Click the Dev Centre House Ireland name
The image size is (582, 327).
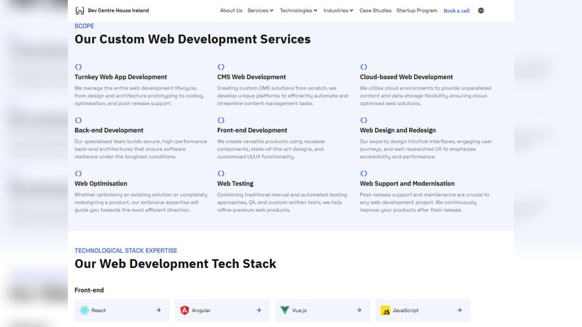click(x=118, y=10)
